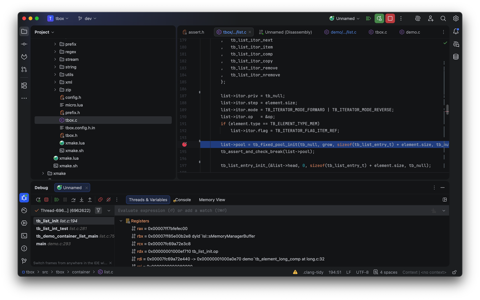Screen dimensions: 480x300
Task: Remove breakpoint on line 194
Action: tap(184, 144)
